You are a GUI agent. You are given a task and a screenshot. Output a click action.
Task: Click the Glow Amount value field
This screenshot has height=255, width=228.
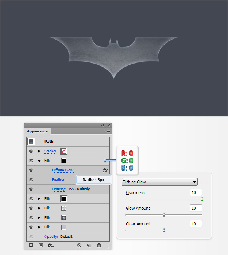pyautogui.click(x=196, y=208)
